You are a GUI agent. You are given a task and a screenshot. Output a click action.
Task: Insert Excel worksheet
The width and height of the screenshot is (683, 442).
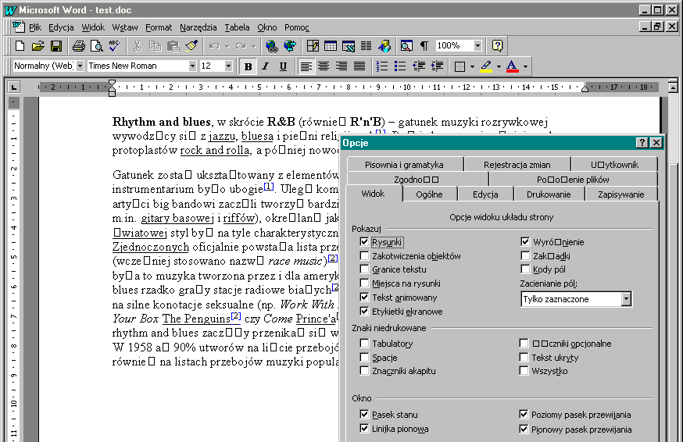coord(349,46)
